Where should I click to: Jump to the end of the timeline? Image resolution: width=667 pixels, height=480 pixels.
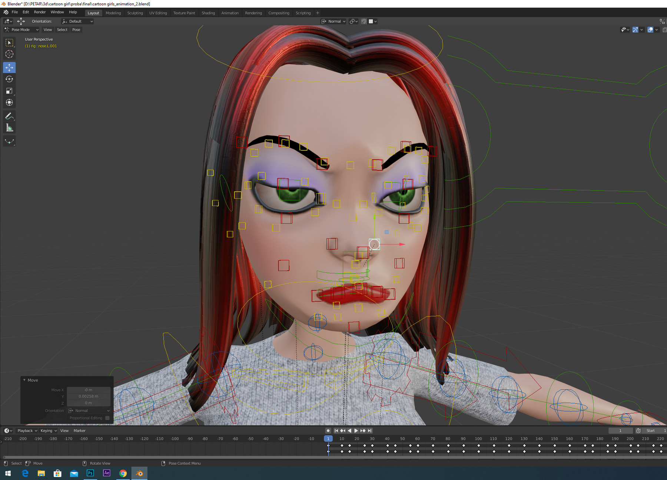[369, 430]
